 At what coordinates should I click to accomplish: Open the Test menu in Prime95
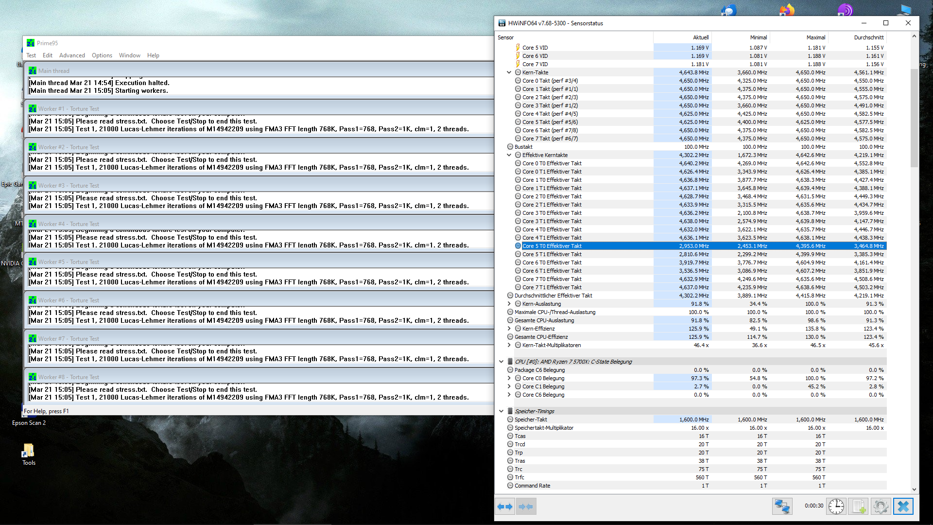coord(31,55)
